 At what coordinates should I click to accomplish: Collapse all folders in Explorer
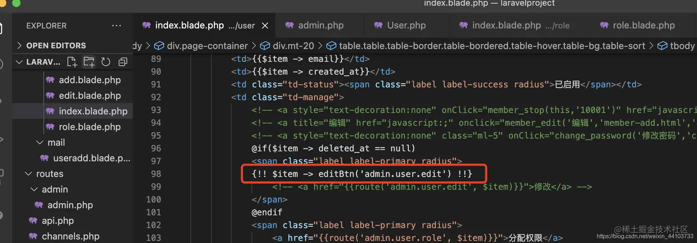123,62
